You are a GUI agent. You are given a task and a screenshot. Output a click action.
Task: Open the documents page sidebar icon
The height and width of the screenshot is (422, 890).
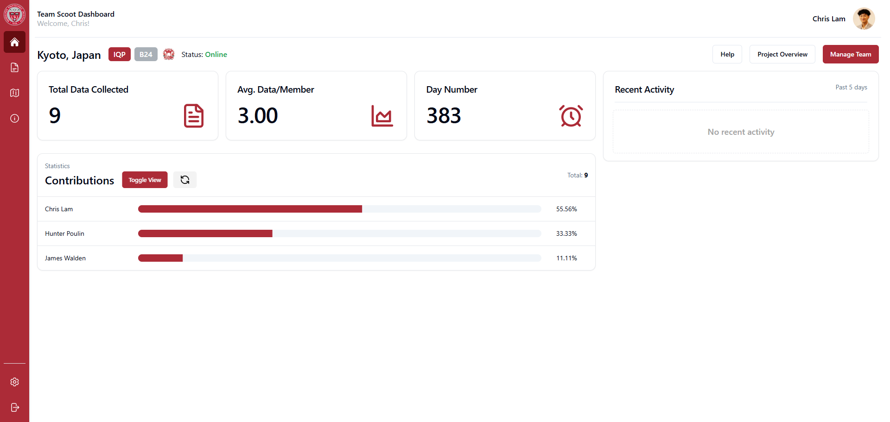coord(14,68)
